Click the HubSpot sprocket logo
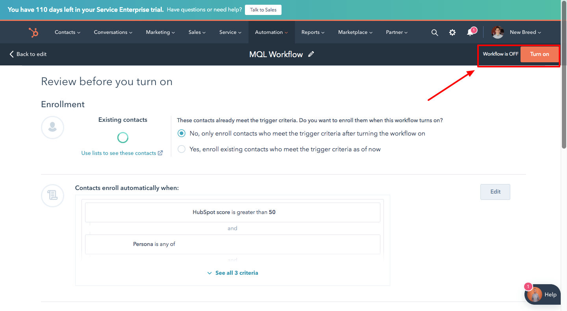The width and height of the screenshot is (567, 311). (33, 32)
